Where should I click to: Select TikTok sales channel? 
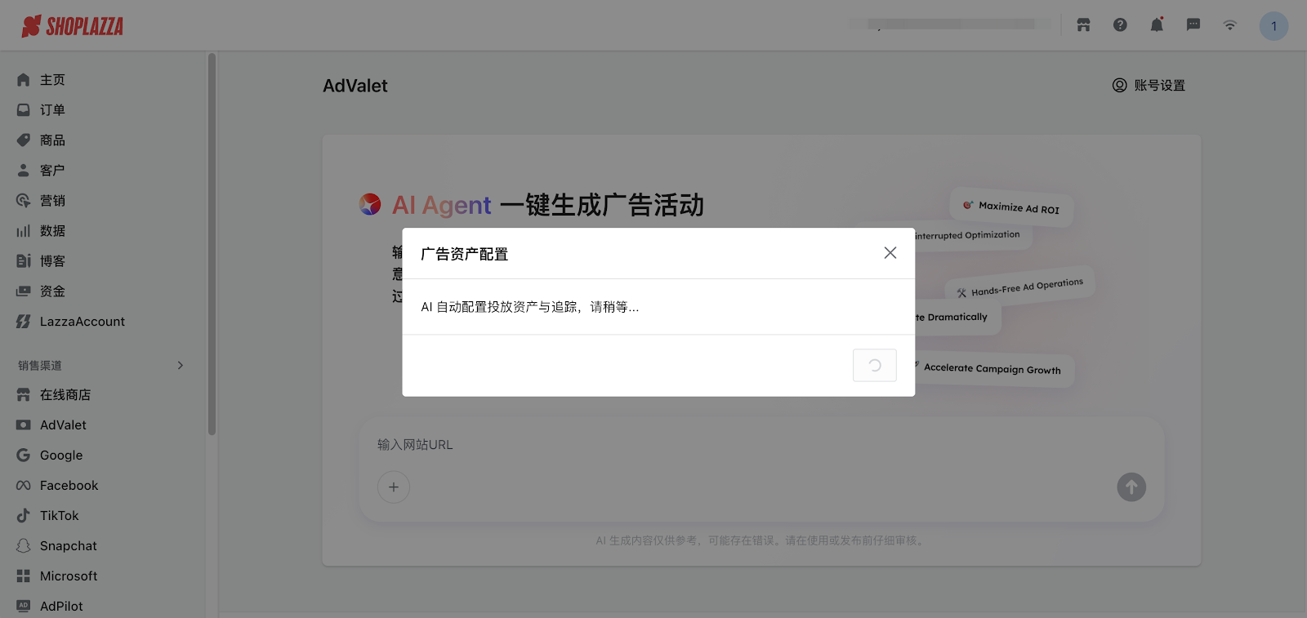pos(59,516)
